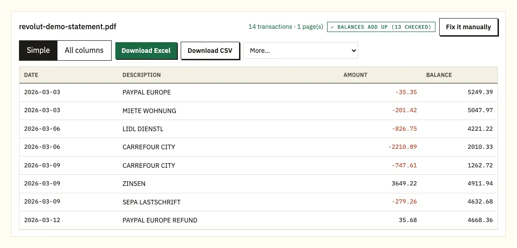Select the SEPA LASTSCHRIFT description cell

151,202
